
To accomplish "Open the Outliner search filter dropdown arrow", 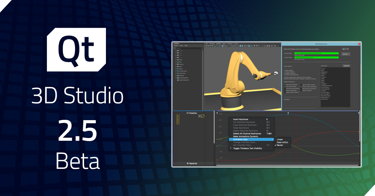I will tap(202, 48).
